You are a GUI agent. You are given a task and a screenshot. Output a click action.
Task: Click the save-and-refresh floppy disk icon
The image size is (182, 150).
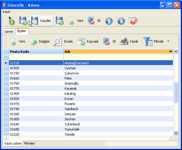23,21
